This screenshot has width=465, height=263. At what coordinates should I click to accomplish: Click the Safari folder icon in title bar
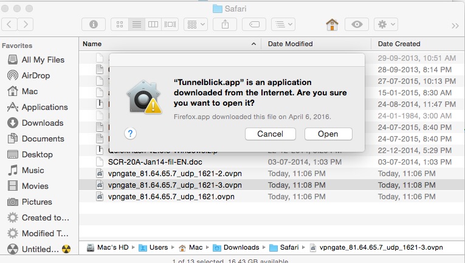[218, 9]
